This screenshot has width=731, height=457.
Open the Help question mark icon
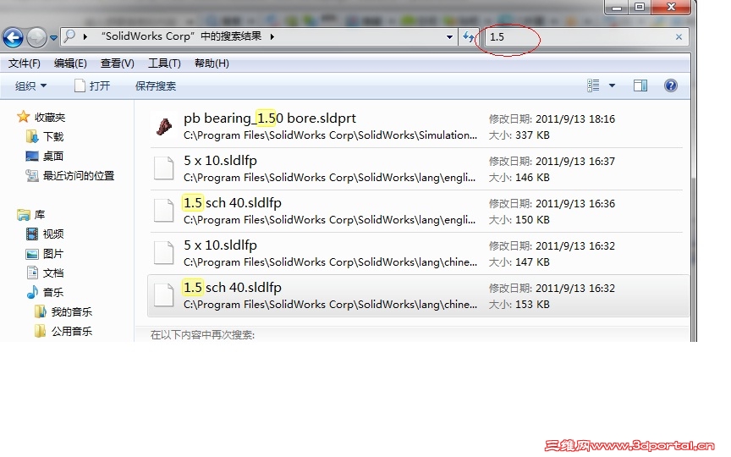[x=670, y=85]
